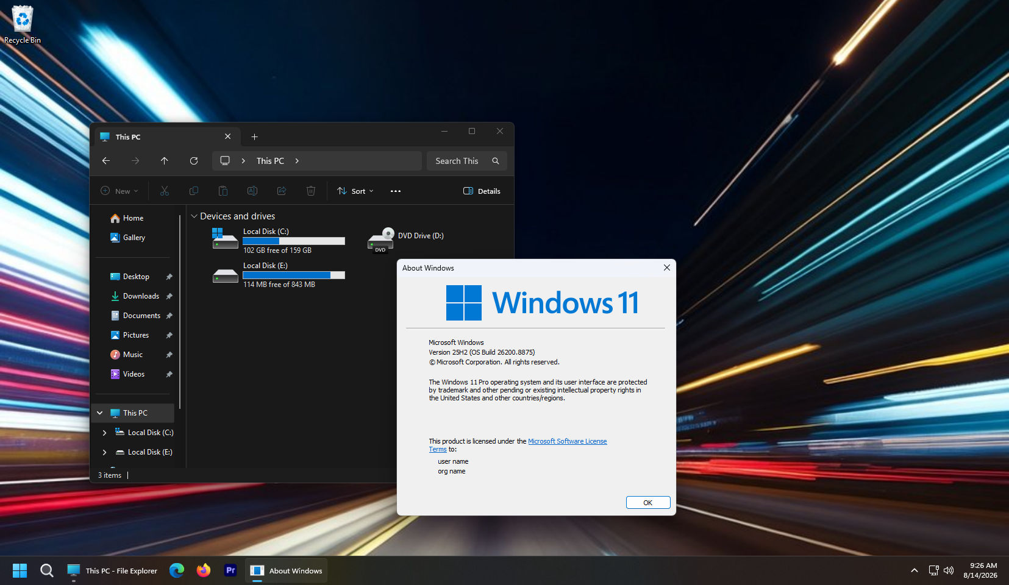The height and width of the screenshot is (585, 1009).
Task: Click the Delete trash icon
Action: coord(311,191)
